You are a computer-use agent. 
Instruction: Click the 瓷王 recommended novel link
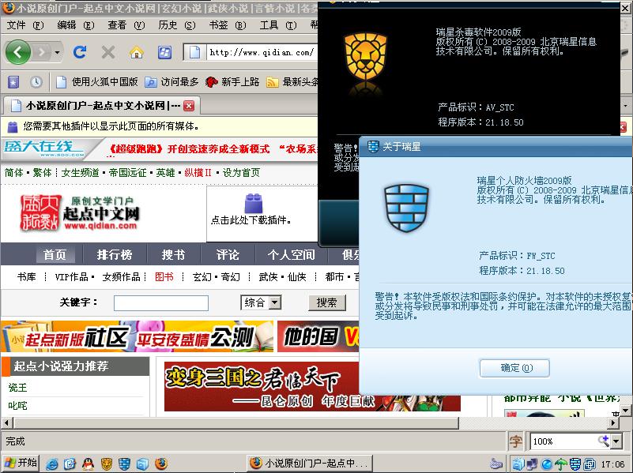pyautogui.click(x=17, y=388)
